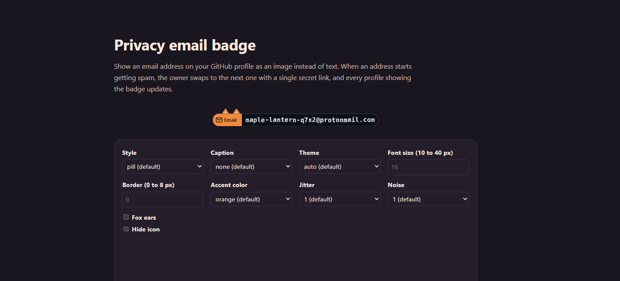Click the Hide icon label text
Image resolution: width=620 pixels, height=281 pixels.
146,229
